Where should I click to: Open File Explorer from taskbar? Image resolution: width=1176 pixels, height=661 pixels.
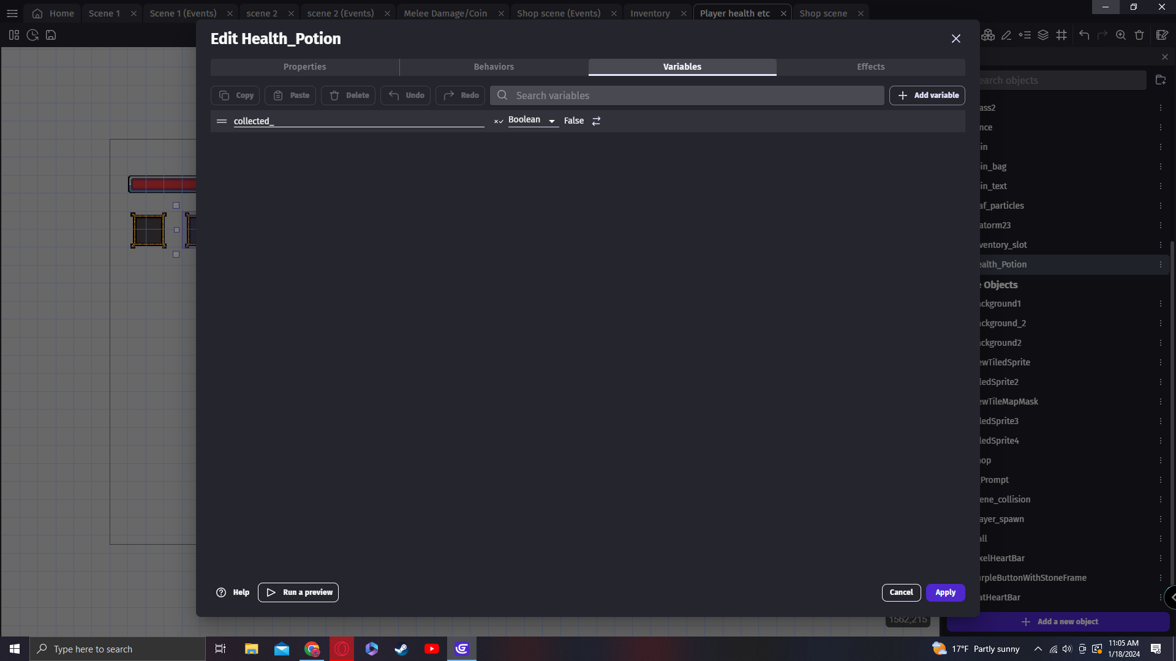[x=251, y=649]
